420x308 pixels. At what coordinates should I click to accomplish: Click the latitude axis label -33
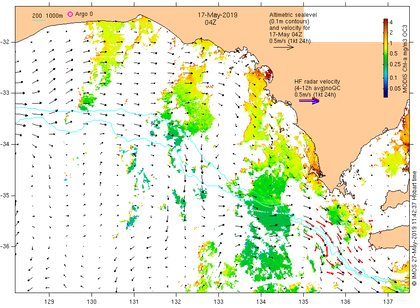[5, 93]
